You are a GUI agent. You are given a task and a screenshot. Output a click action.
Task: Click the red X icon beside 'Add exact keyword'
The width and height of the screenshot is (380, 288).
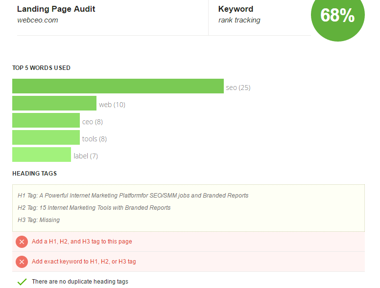tap(22, 262)
